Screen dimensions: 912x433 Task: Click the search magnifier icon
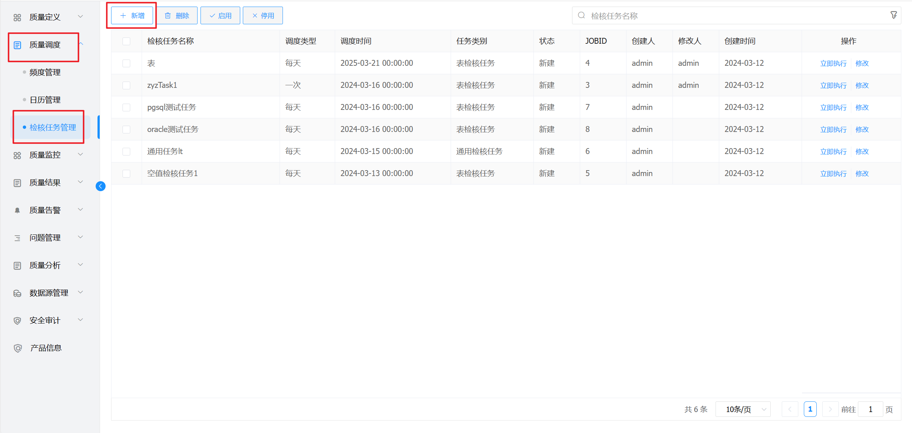[581, 15]
